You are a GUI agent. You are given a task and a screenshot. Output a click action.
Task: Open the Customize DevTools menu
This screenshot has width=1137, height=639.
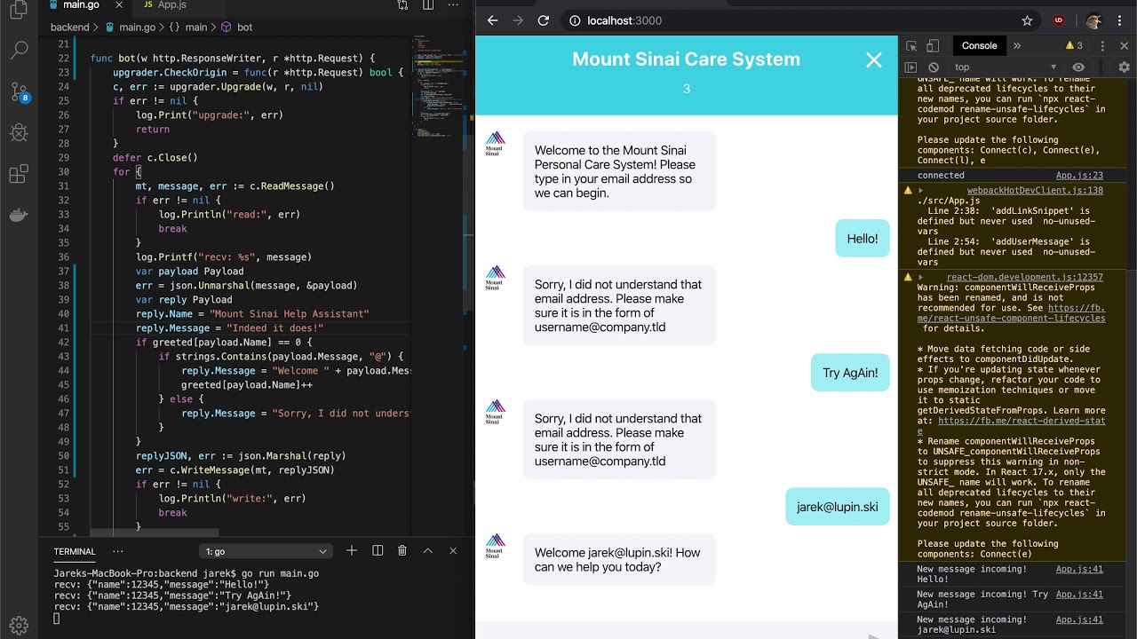(1101, 46)
